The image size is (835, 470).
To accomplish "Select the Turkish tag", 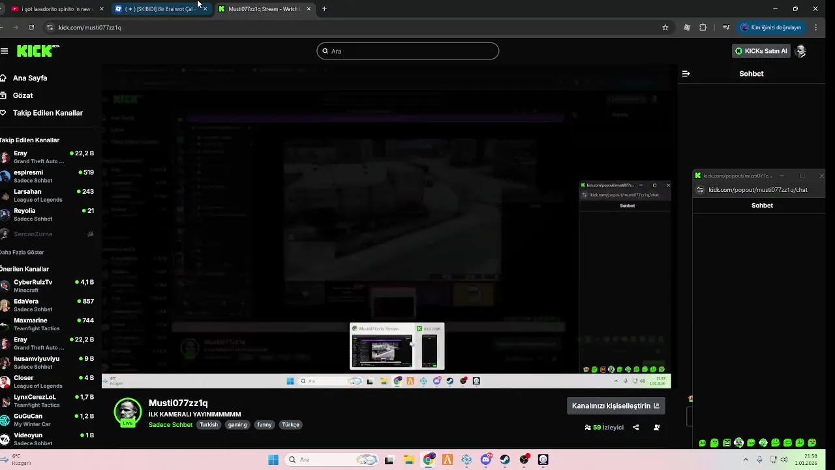I will pyautogui.click(x=209, y=425).
